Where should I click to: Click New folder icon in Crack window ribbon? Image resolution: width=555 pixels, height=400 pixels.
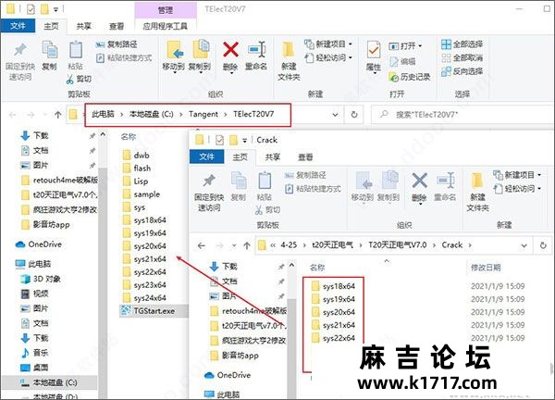[477, 181]
